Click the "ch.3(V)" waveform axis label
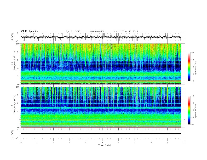 (13, 134)
